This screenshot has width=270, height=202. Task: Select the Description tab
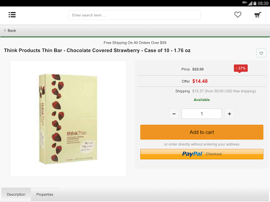point(16,195)
